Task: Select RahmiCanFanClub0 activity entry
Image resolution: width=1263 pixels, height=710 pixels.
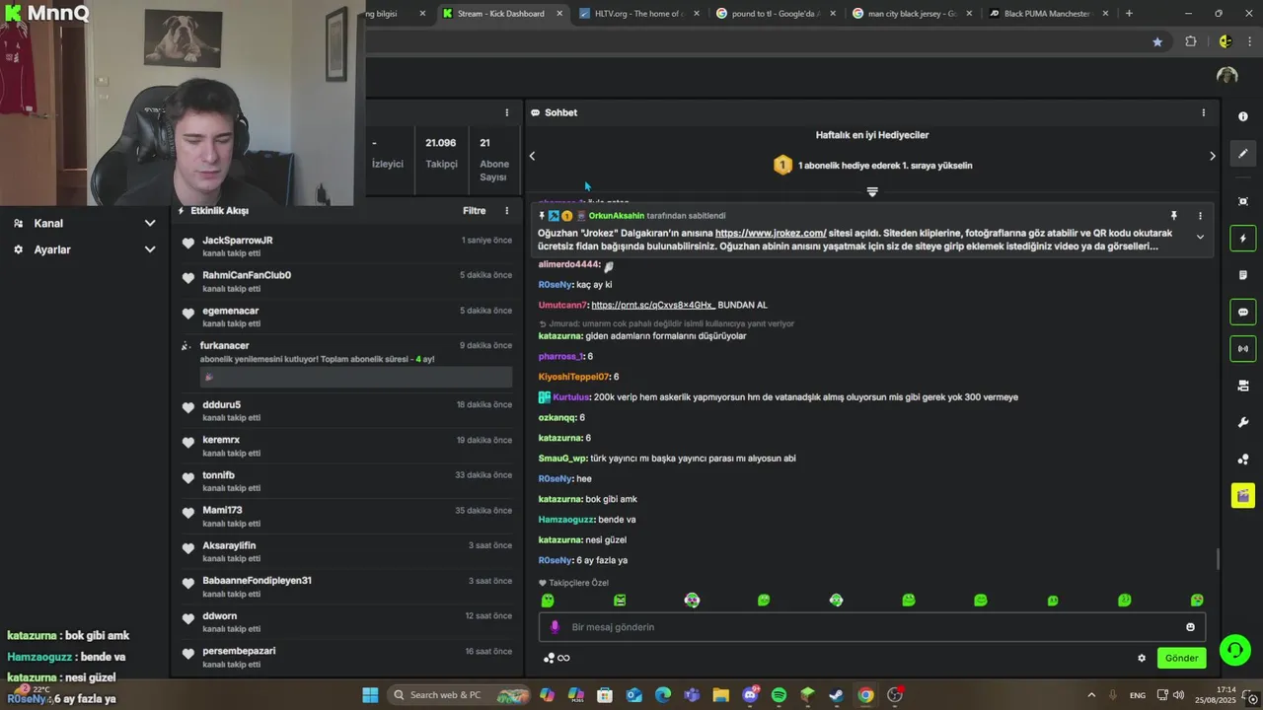Action: click(x=346, y=282)
